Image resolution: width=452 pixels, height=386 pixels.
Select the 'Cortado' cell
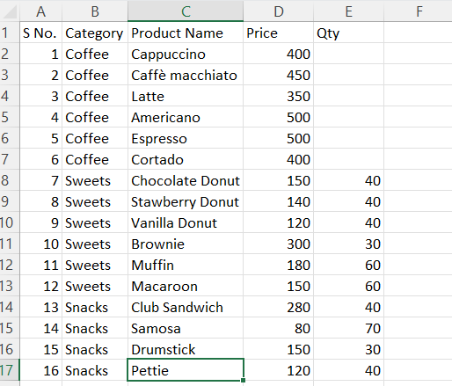pyautogui.click(x=186, y=159)
